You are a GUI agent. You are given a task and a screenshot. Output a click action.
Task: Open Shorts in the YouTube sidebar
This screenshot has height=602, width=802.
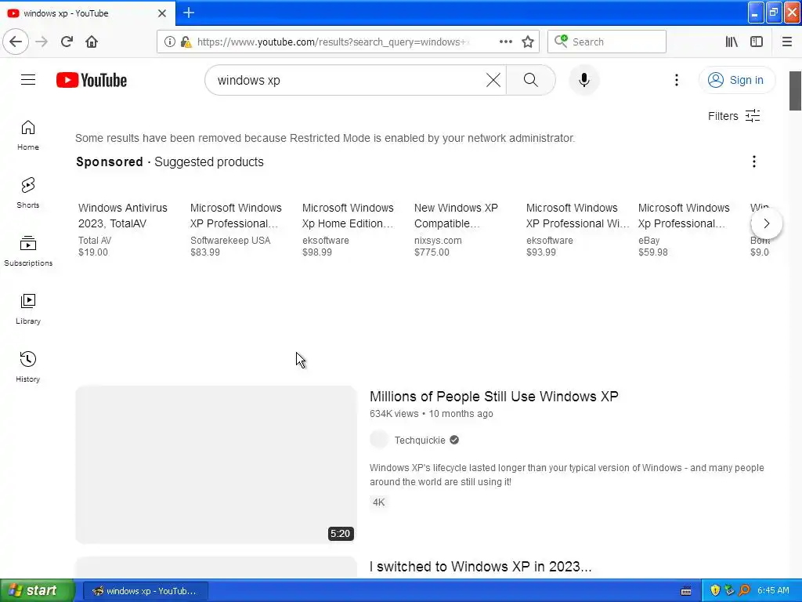[28, 194]
